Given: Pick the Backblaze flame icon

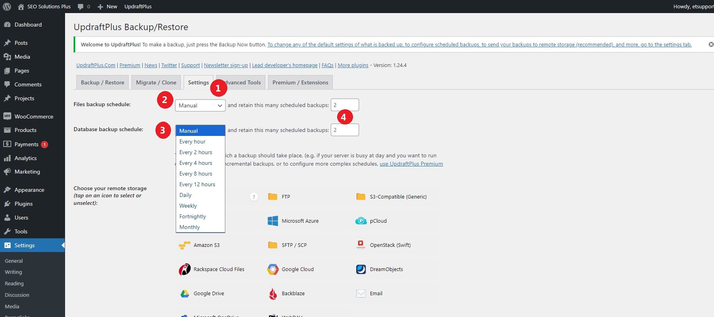Looking at the screenshot, I should coord(273,294).
